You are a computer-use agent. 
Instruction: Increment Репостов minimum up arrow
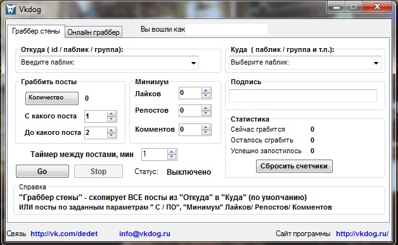pos(206,108)
